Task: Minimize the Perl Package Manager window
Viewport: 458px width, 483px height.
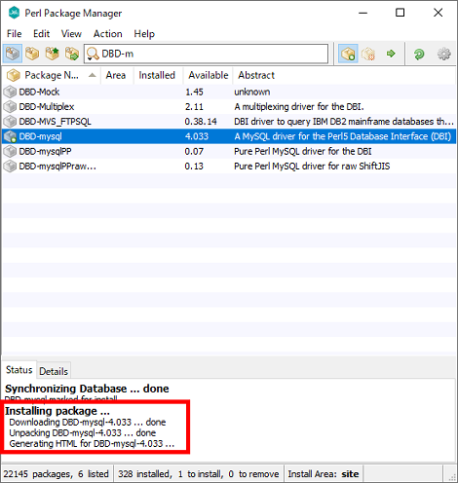Action: [363, 13]
